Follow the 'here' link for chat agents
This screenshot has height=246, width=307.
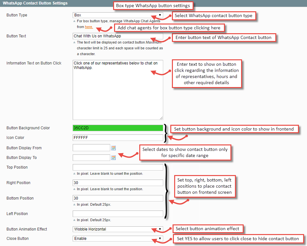pos(89,27)
